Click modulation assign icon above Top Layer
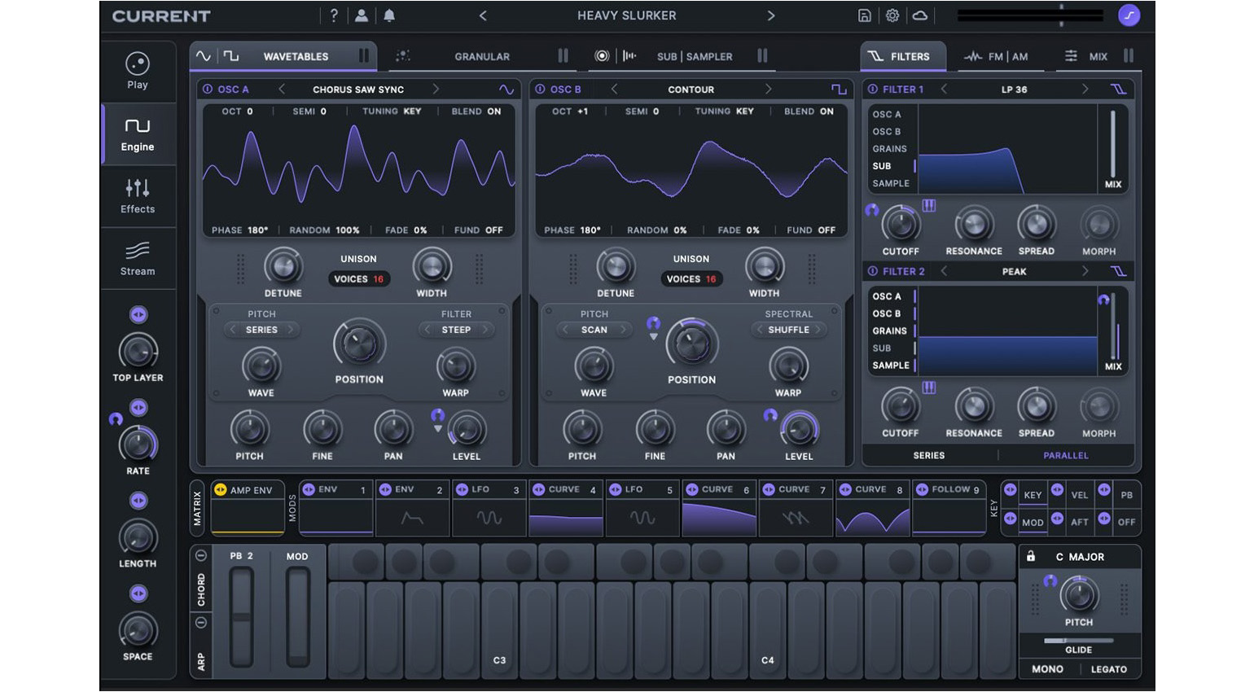This screenshot has width=1254, height=692. (138, 314)
